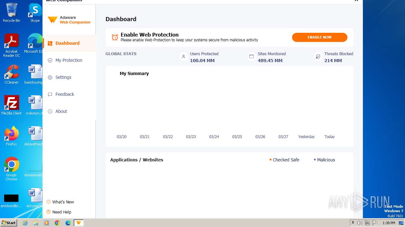Screen dimensions: 405x227
Task: Click the My Protection shield icon
Action: coord(50,60)
